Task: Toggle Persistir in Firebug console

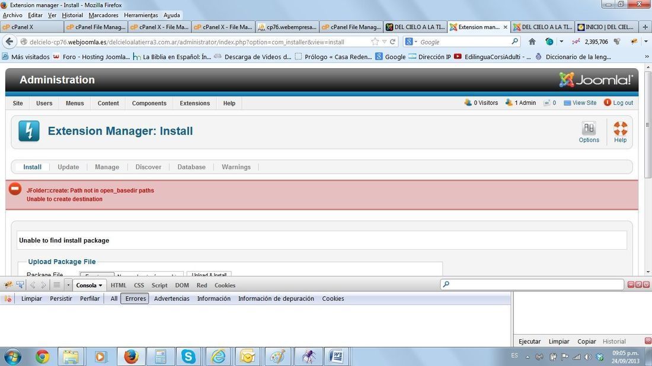Action: tap(60, 298)
